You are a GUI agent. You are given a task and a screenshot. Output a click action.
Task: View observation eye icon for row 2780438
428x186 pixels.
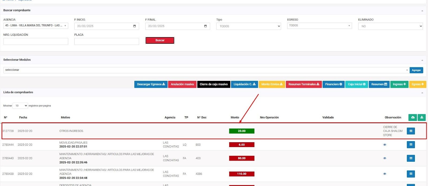coord(385,174)
